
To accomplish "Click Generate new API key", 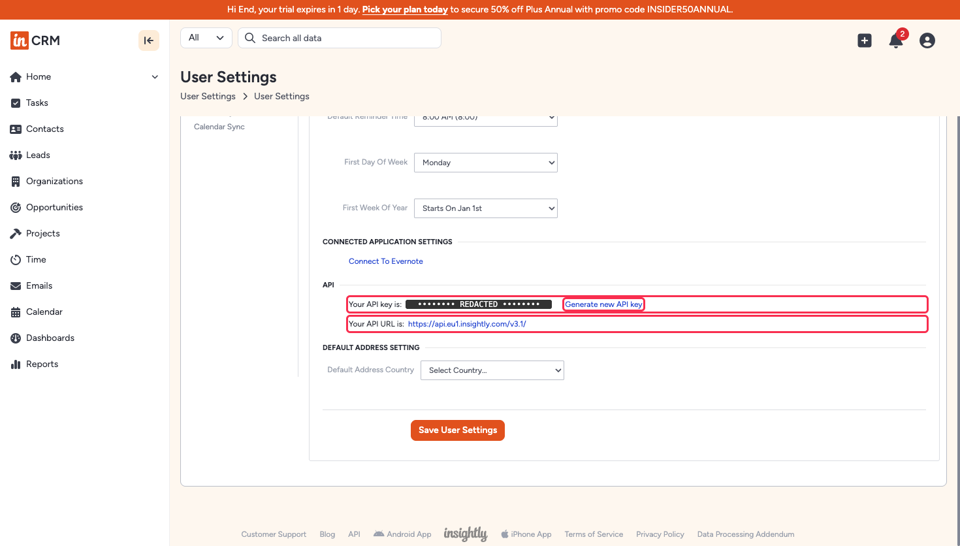I will coord(604,304).
